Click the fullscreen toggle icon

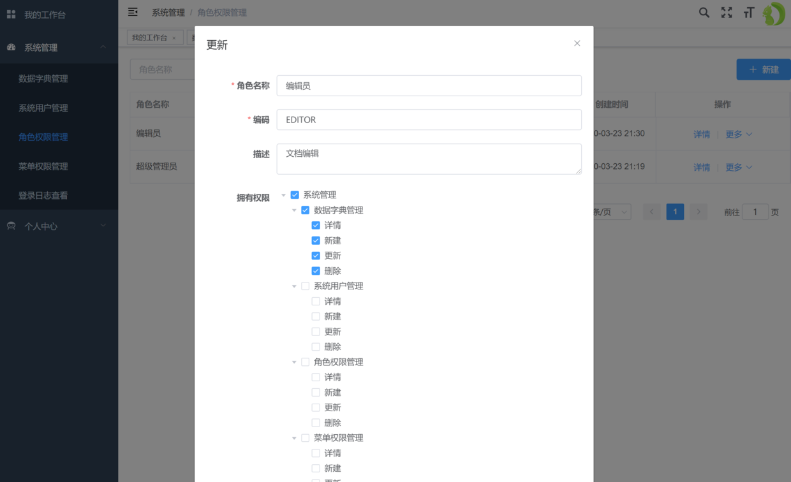click(726, 12)
